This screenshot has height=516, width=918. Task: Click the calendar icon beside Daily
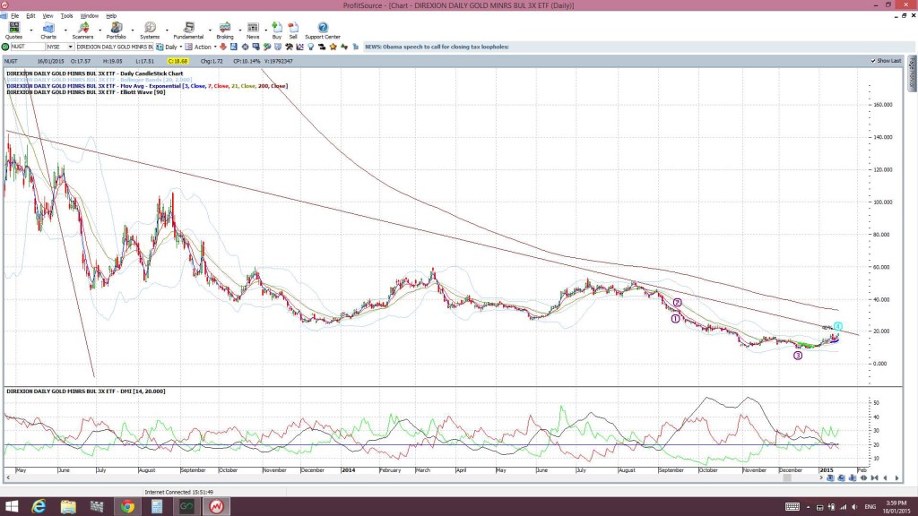coord(160,47)
